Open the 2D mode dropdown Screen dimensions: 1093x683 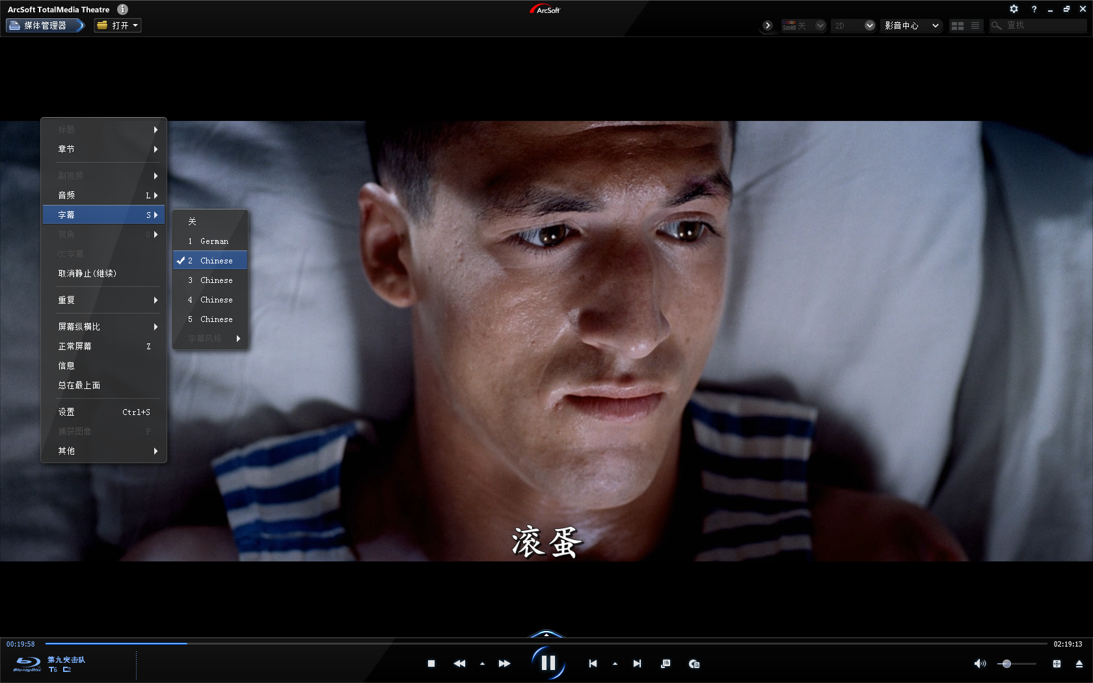(853, 25)
